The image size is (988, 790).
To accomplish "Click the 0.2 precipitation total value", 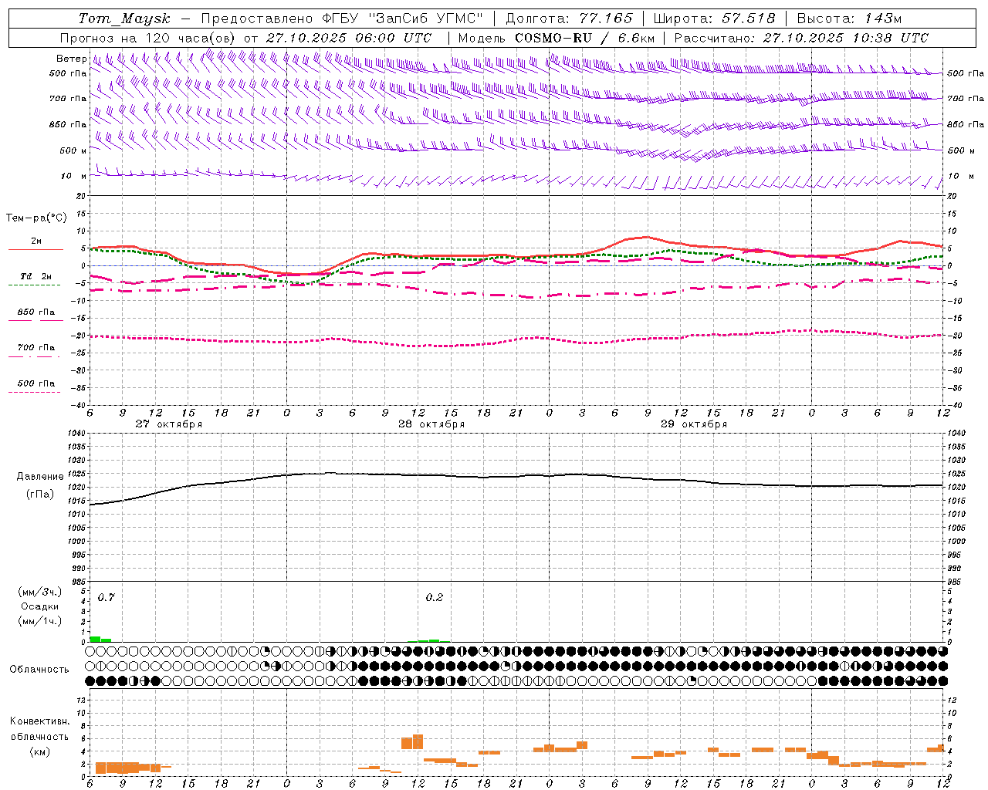I will pyautogui.click(x=435, y=597).
